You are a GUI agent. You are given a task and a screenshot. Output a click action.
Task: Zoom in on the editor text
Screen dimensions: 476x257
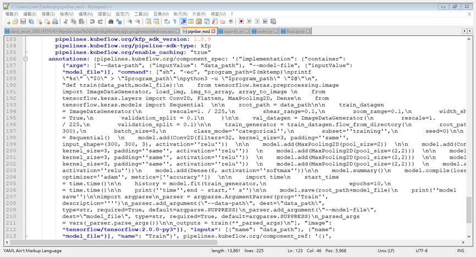pos(130,21)
